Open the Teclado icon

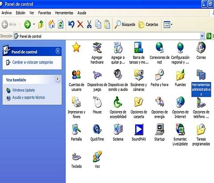[x=76, y=157]
